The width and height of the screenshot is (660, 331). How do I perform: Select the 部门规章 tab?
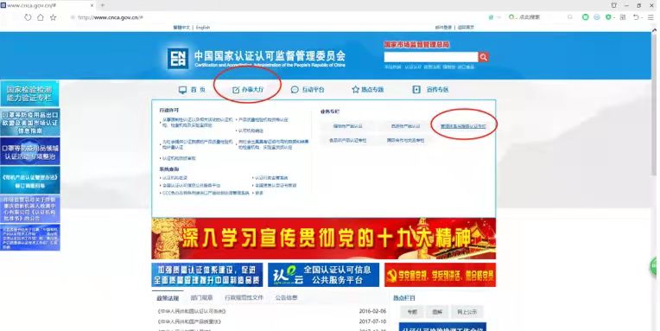tap(201, 298)
